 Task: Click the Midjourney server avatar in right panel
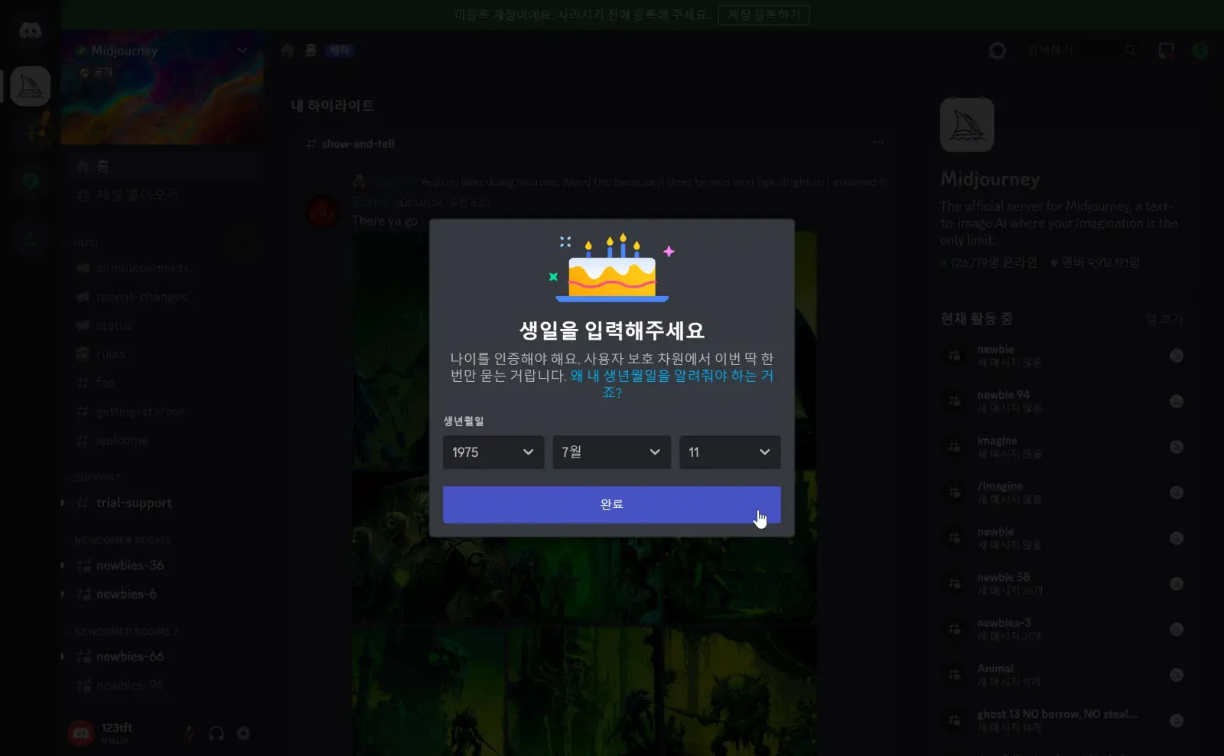967,125
